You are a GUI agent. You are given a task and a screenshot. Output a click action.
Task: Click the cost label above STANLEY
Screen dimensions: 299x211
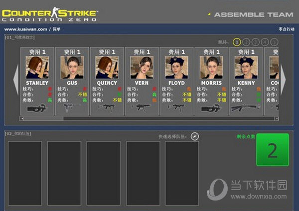[x=37, y=52]
